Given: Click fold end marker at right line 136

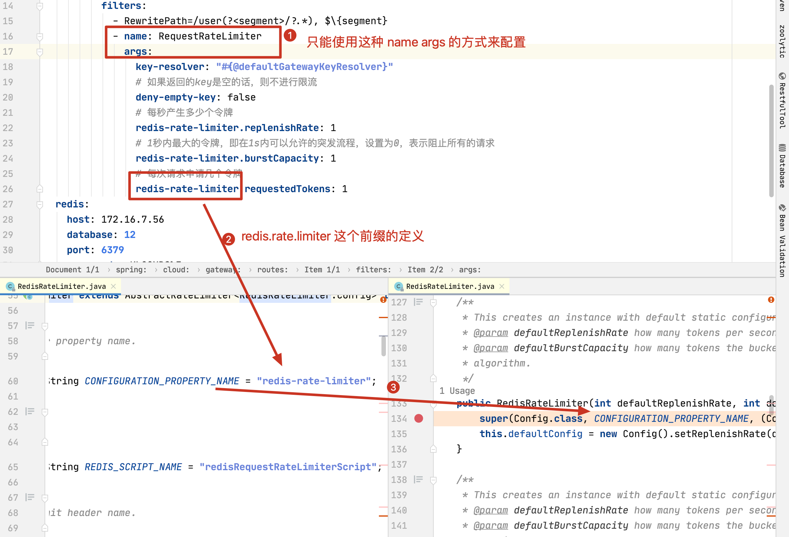Looking at the screenshot, I should point(433,449).
